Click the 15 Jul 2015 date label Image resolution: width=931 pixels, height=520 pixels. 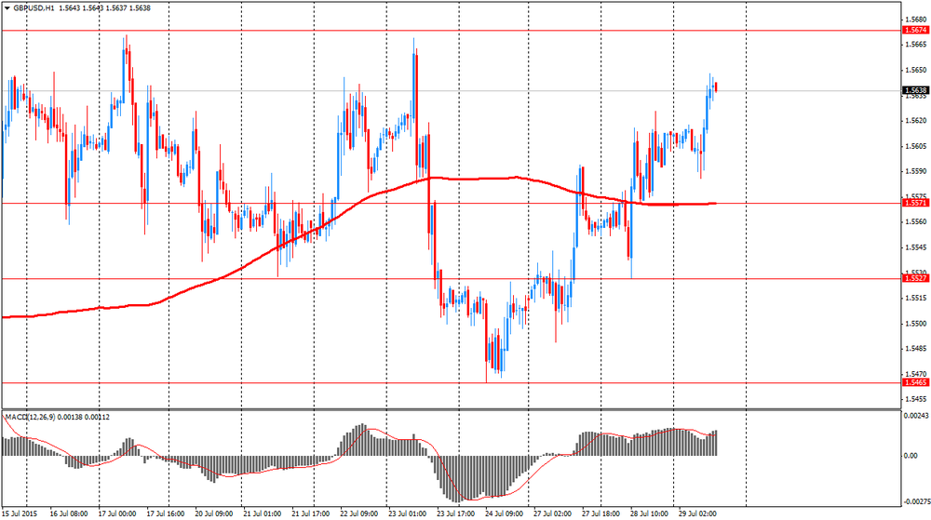coord(22,513)
